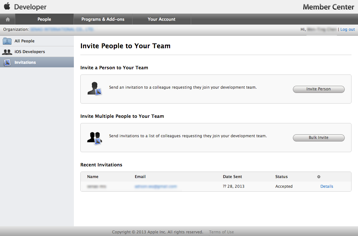The width and height of the screenshot is (358, 236).
Task: Click the Invite People to Your Team title
Action: click(125, 46)
